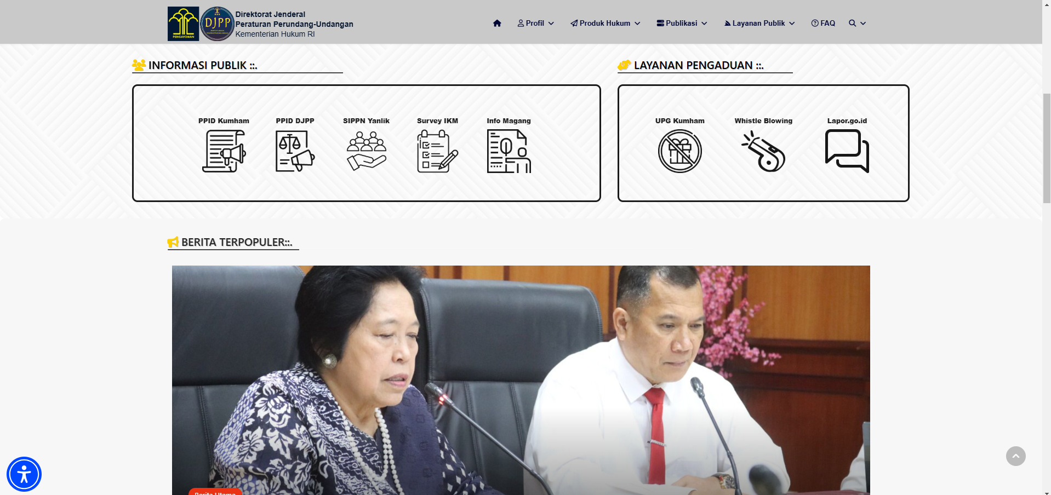Click the PPID DJPP scales icon
This screenshot has height=495, width=1051.
point(295,151)
